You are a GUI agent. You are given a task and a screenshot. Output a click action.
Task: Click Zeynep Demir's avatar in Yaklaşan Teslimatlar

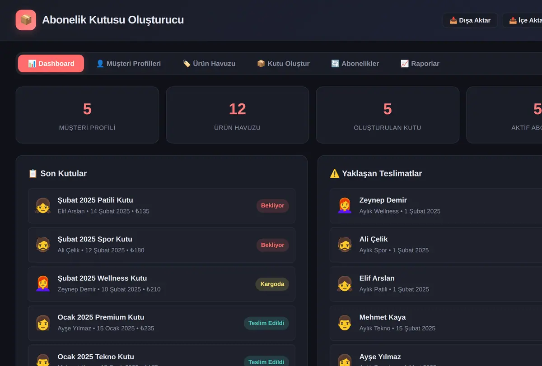[345, 206]
